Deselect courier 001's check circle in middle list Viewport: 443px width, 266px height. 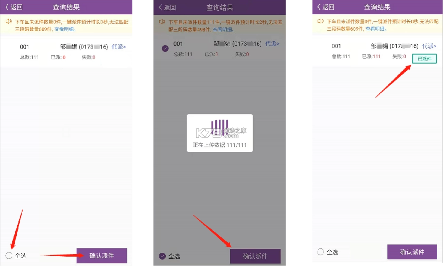click(x=165, y=48)
